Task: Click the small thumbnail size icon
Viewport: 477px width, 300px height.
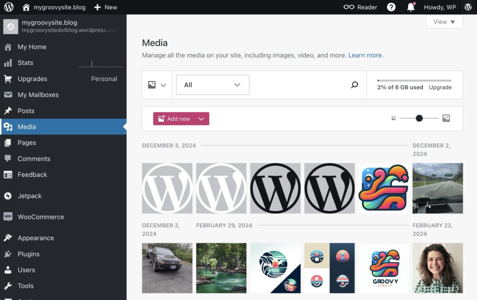Action: click(x=393, y=118)
